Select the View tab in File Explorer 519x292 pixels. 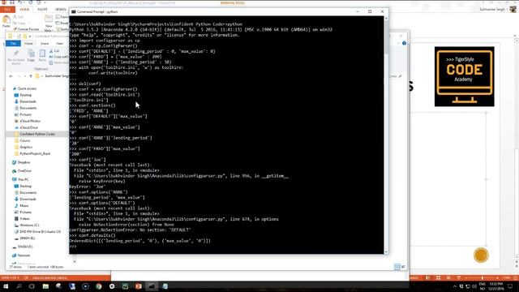(x=59, y=43)
